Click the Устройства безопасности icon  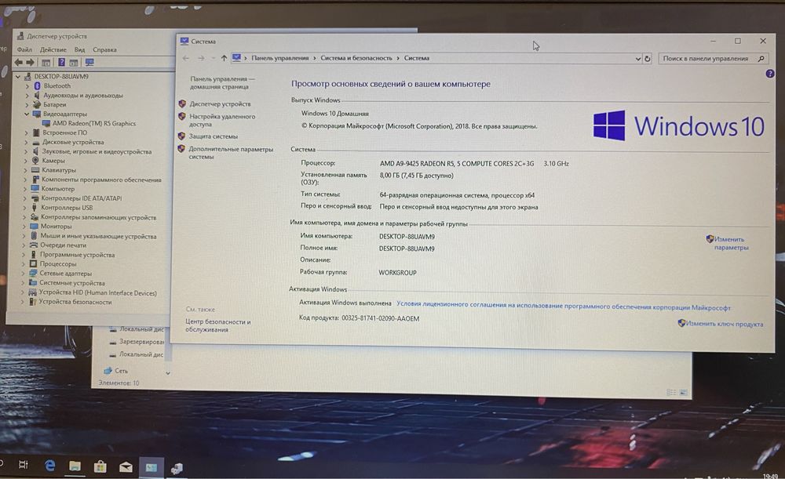[32, 302]
